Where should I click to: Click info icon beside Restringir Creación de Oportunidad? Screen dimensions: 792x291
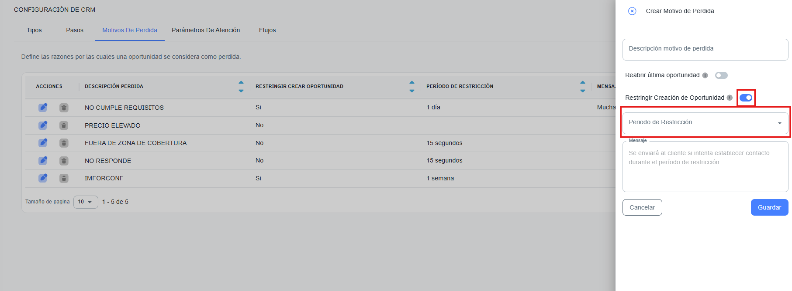[730, 98]
